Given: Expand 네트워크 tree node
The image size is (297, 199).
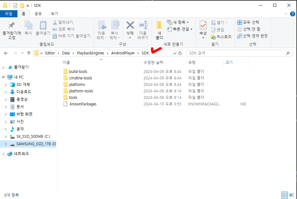Looking at the screenshot, I should [x=3, y=154].
